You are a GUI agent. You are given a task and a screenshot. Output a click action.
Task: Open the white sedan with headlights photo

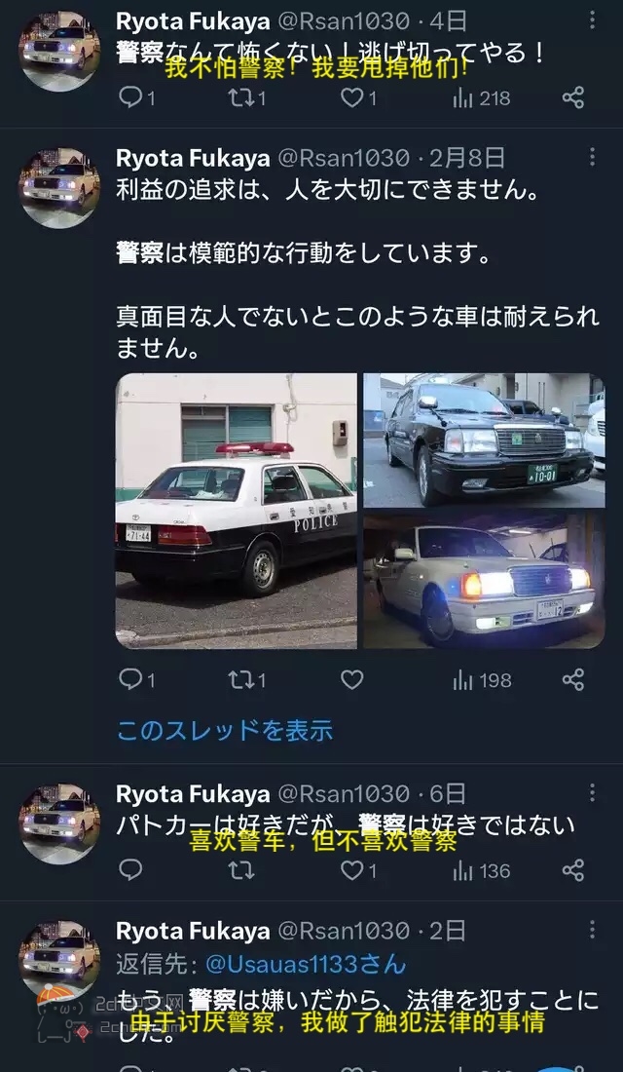484,581
